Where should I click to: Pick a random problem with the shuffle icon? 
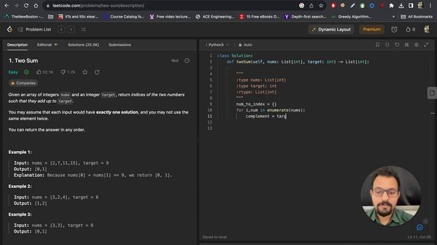tap(83, 29)
